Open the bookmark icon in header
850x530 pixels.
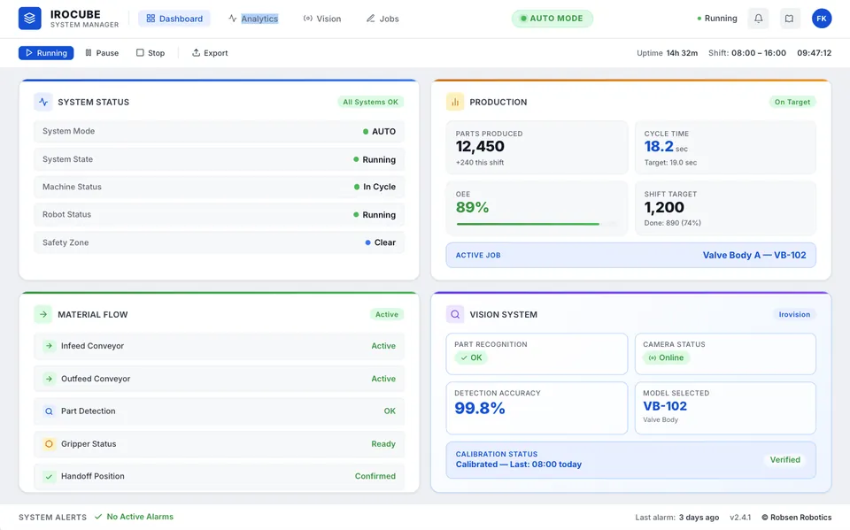click(789, 19)
